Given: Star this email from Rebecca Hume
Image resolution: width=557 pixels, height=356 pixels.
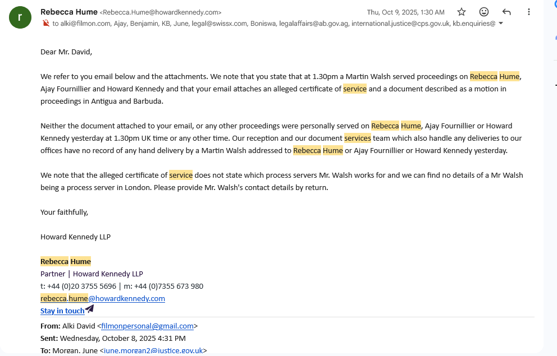Looking at the screenshot, I should [x=462, y=12].
